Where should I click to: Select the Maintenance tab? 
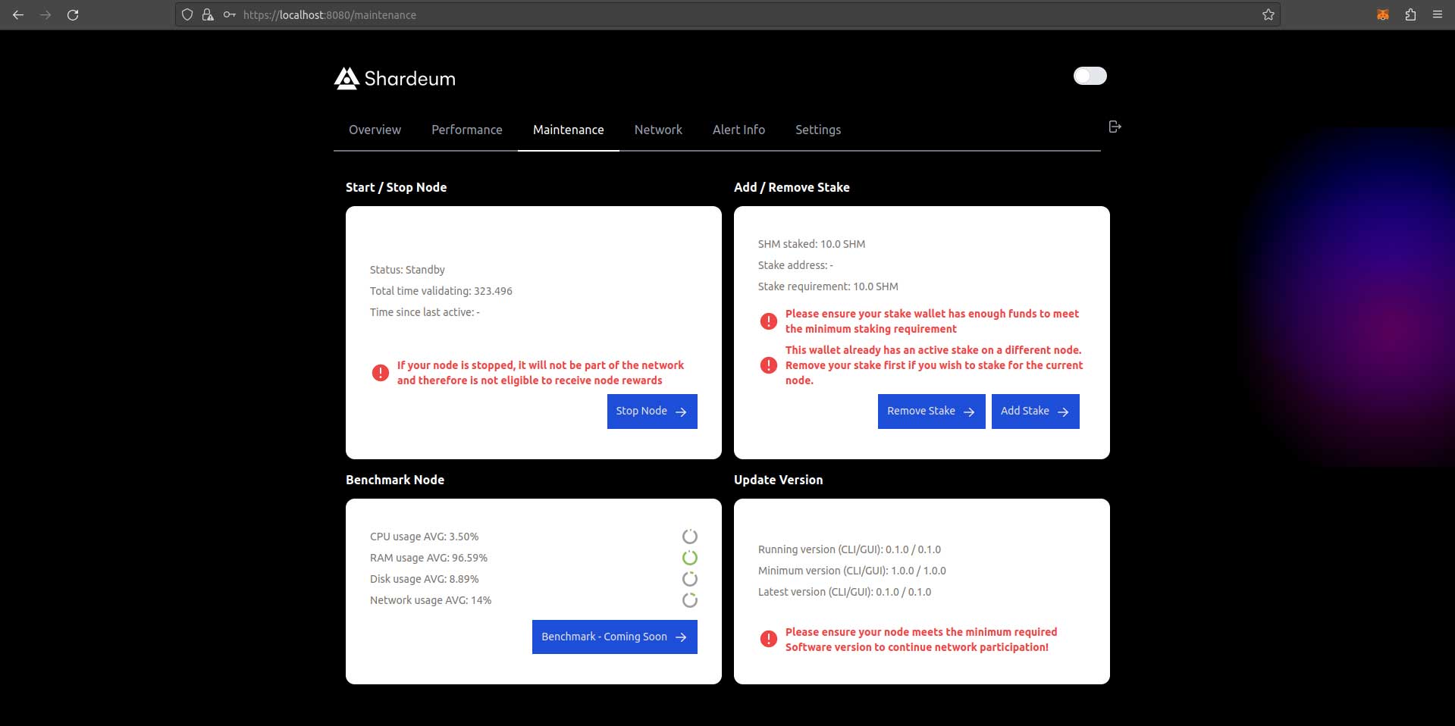click(569, 130)
